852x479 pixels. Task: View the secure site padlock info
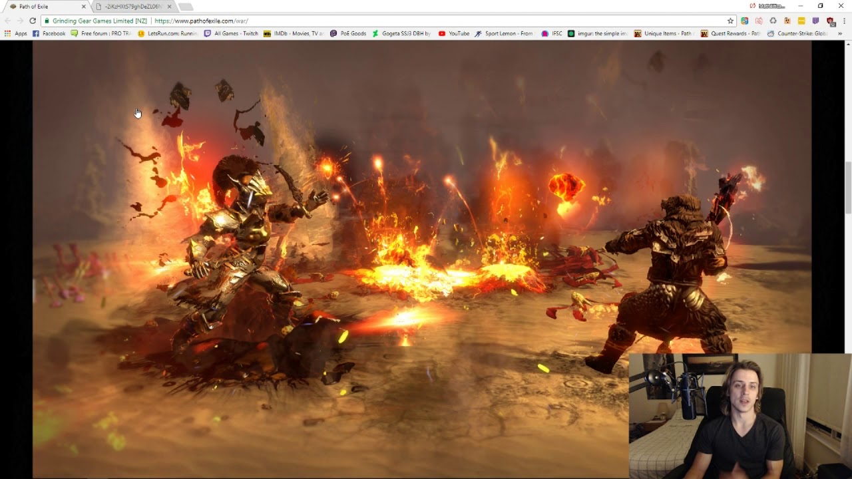click(x=47, y=21)
